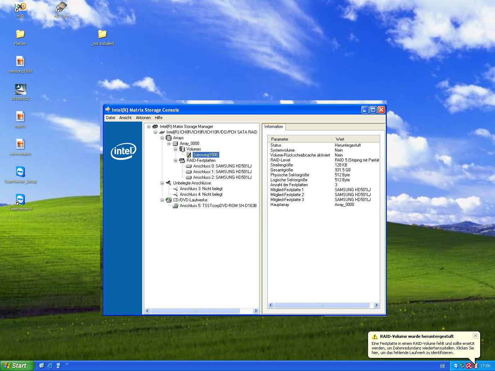Open the Hilfe menu
495x371 pixels.
point(159,118)
